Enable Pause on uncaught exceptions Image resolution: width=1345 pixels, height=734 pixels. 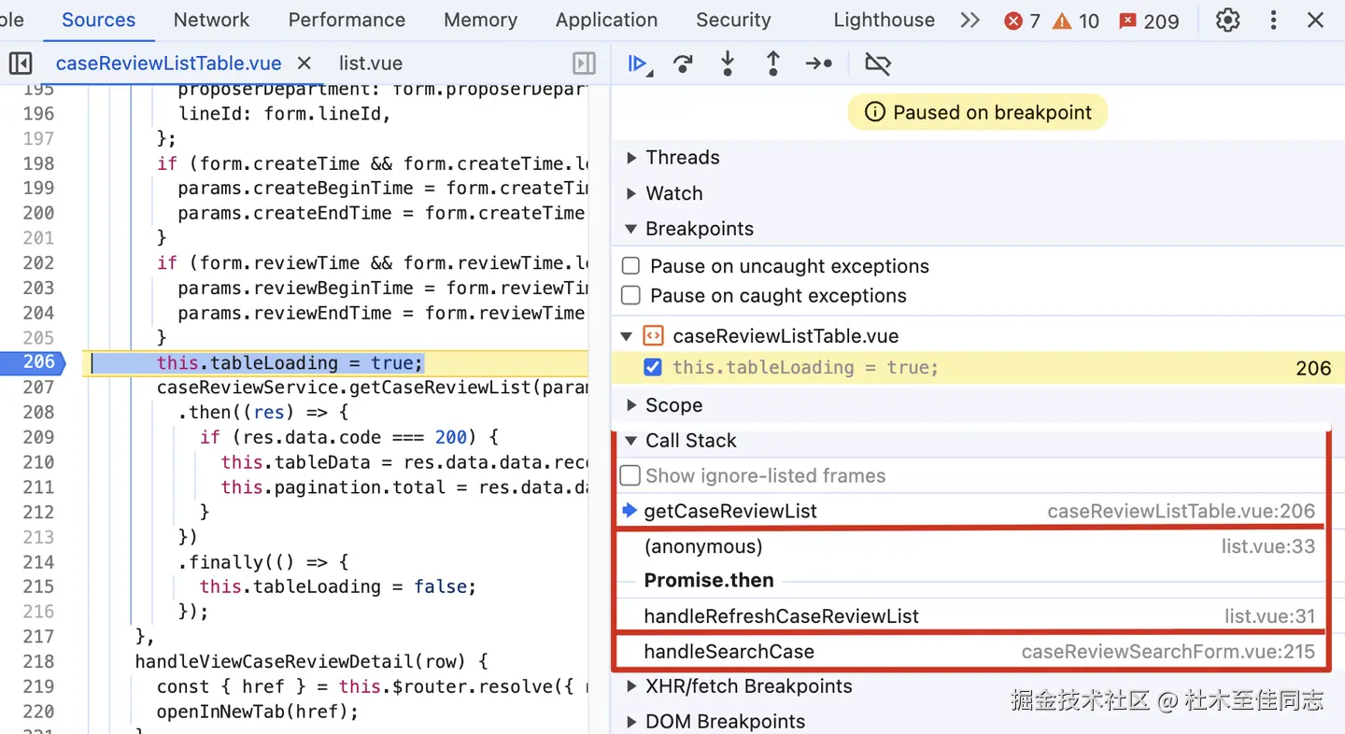coord(631,266)
